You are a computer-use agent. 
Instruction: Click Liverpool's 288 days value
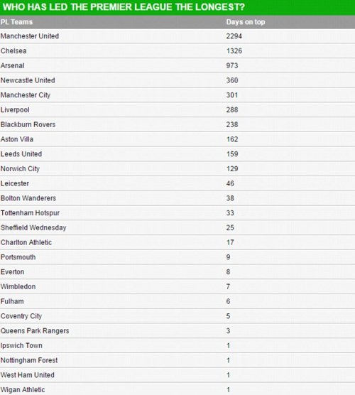tap(232, 110)
